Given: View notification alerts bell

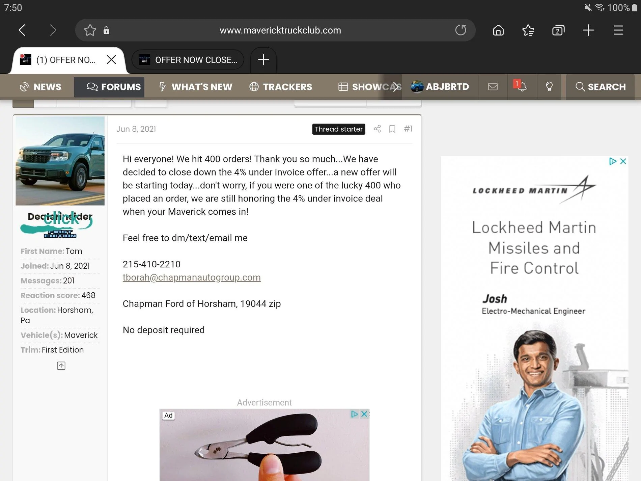Looking at the screenshot, I should point(521,86).
